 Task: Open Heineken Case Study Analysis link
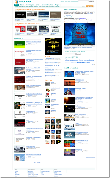34,42
